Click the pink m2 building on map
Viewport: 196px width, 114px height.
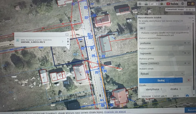click(x=120, y=97)
